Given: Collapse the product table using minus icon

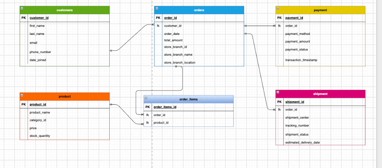Looking at the screenshot, I should (22, 95).
